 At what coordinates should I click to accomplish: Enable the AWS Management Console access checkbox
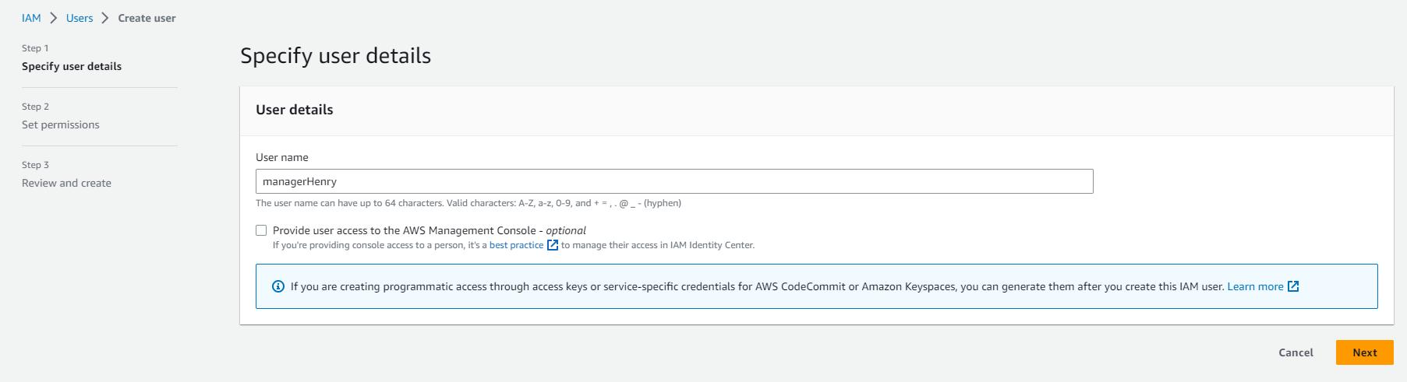pos(261,230)
